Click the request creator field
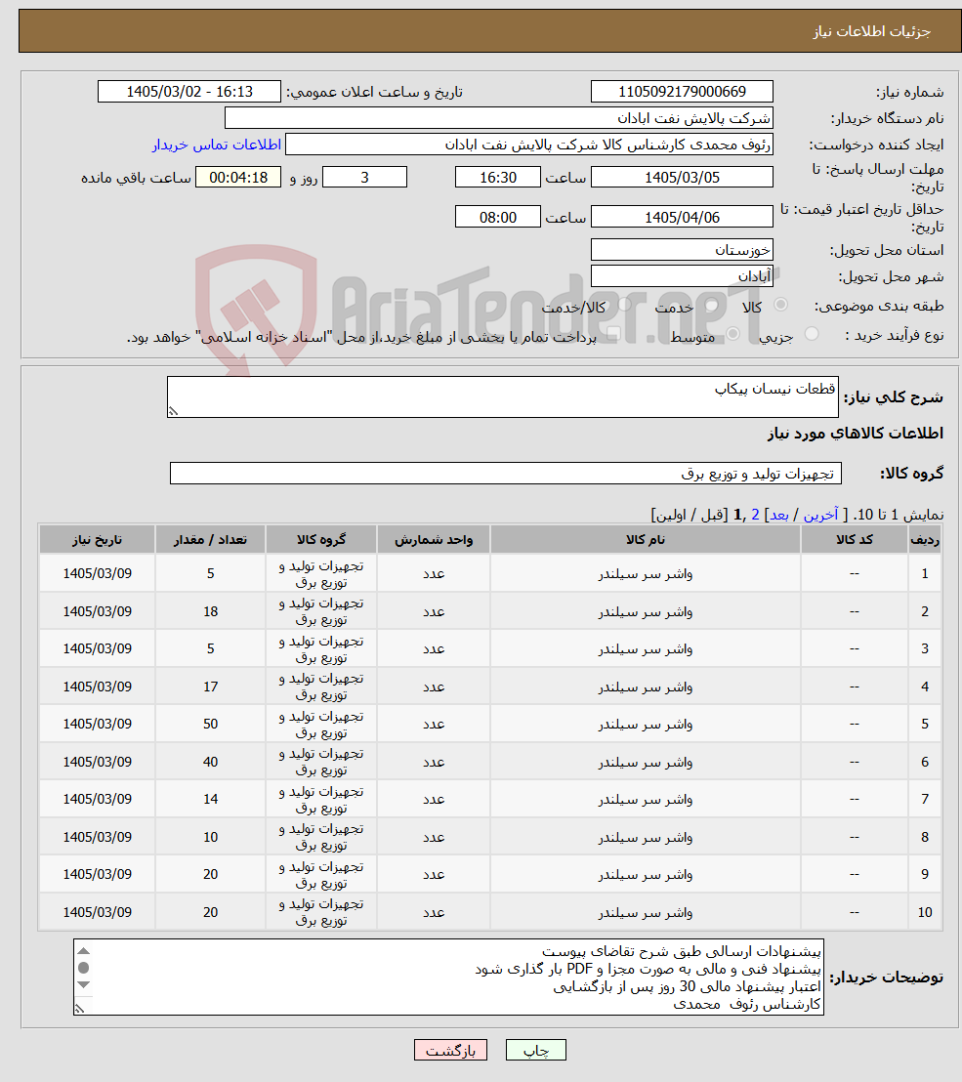The width and height of the screenshot is (962, 1082). 529,145
